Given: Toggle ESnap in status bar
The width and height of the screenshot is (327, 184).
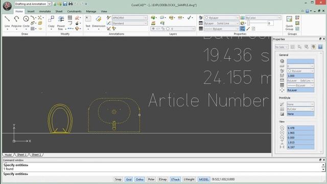Looking at the screenshot, I should click(x=162, y=179).
